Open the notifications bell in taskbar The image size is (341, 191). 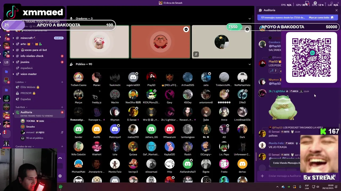click(x=336, y=187)
